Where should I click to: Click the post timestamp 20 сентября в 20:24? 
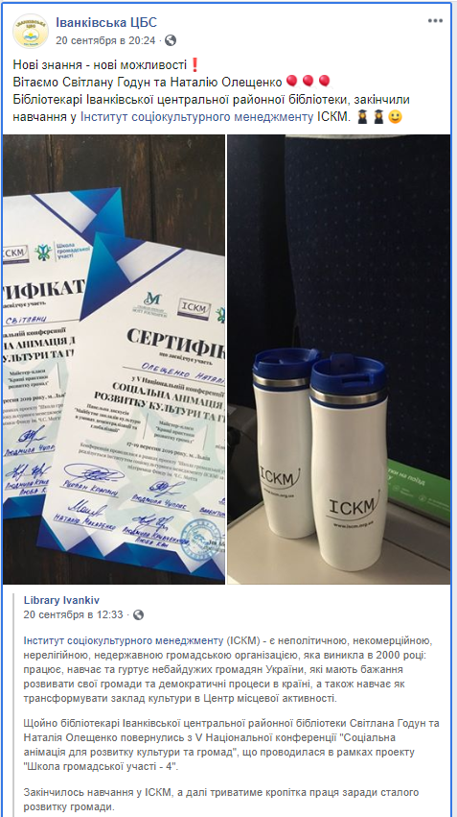pos(105,40)
